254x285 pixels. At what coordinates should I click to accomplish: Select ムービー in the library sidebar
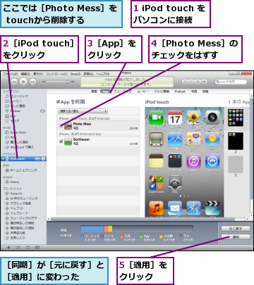(14, 101)
